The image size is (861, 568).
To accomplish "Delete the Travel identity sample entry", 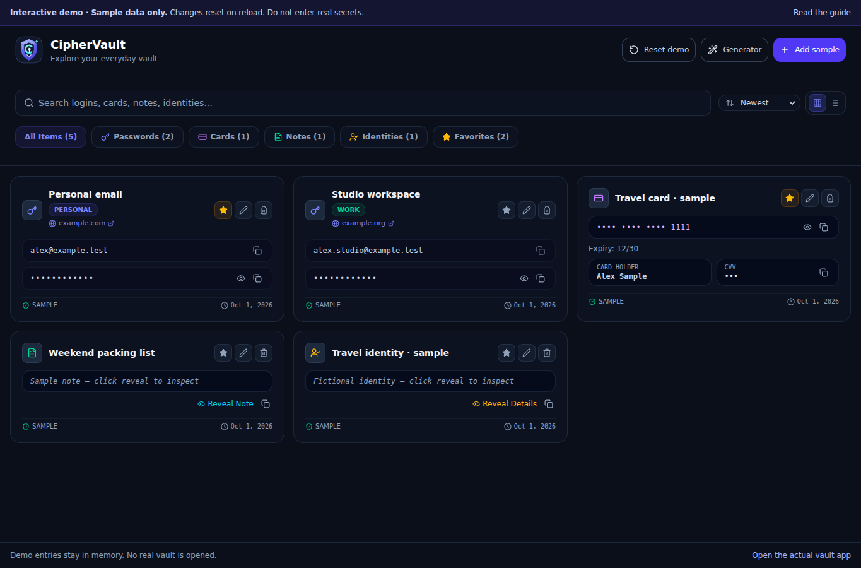I will [x=547, y=353].
